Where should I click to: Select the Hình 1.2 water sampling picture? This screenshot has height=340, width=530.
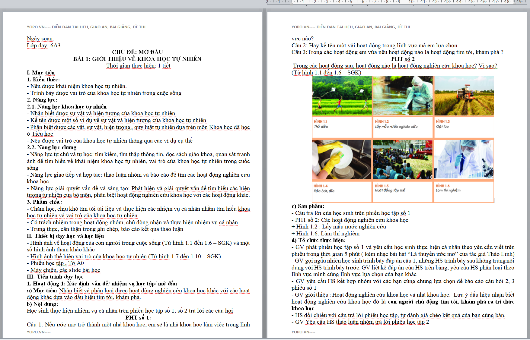coord(403,96)
